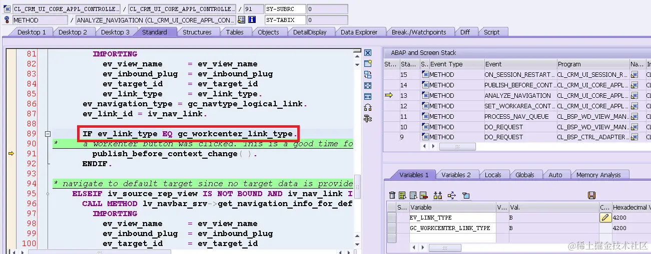Click the close tool icon beside the editor
Screen dimensions: 651x254
368,53
